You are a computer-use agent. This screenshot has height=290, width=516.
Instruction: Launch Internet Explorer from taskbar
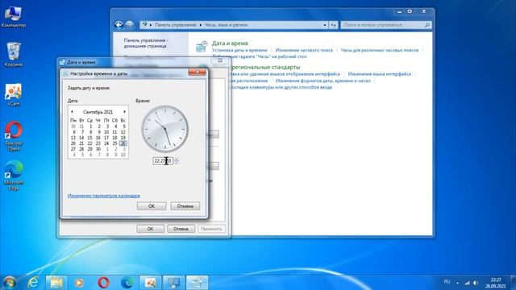32,283
